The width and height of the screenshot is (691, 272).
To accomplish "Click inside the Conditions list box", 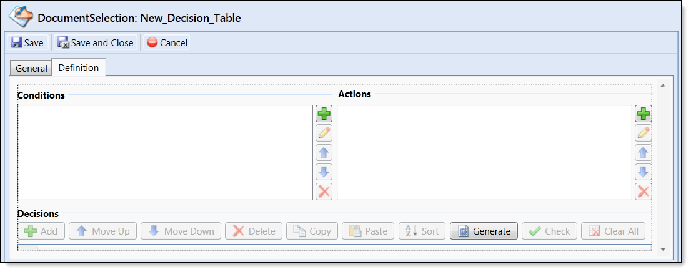I will click(166, 152).
